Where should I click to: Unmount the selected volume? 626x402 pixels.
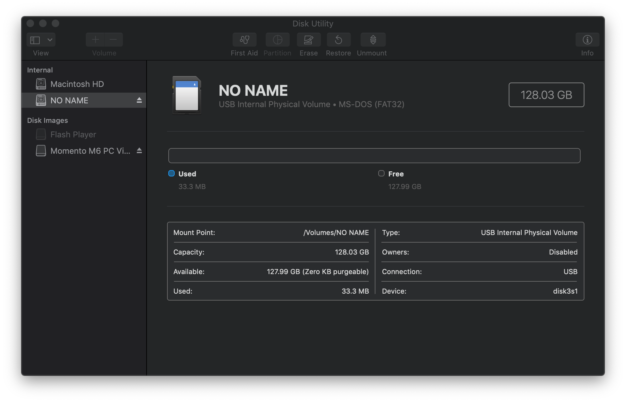coord(373,40)
